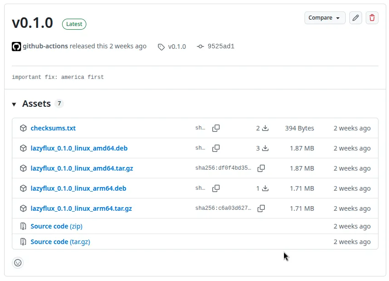Viewport: 389px width, 281px height.
Task: Click the Assets count badge 7
Action: [x=59, y=104]
